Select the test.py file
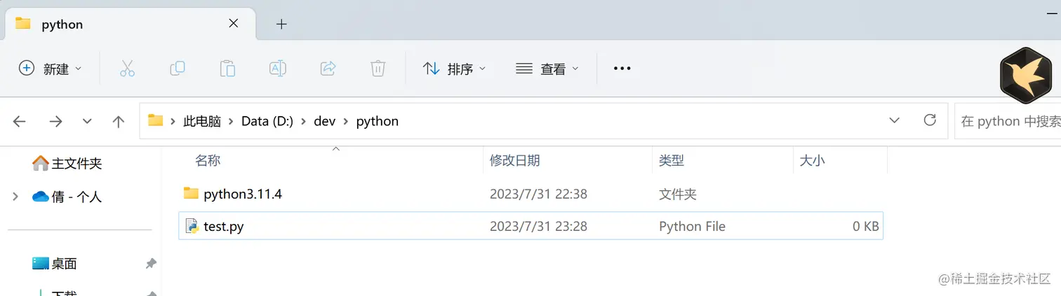 (x=224, y=227)
